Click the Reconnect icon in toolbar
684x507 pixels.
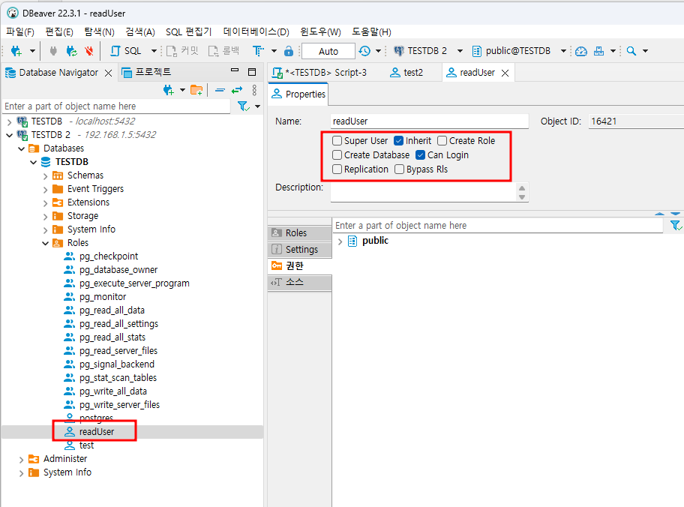71,51
